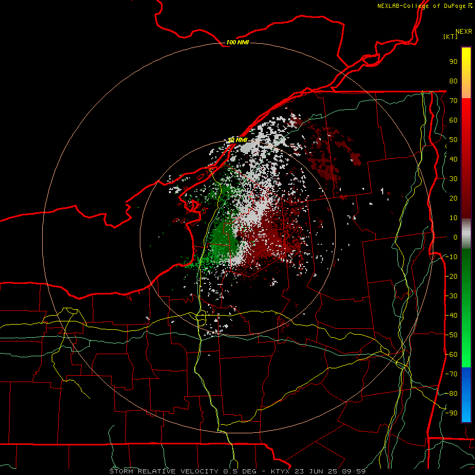Click the positive 70 scale label
The image size is (475, 475).
453,101
